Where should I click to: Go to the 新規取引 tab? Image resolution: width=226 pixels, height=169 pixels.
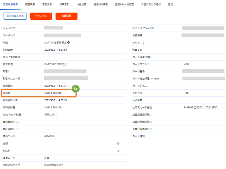point(64,5)
